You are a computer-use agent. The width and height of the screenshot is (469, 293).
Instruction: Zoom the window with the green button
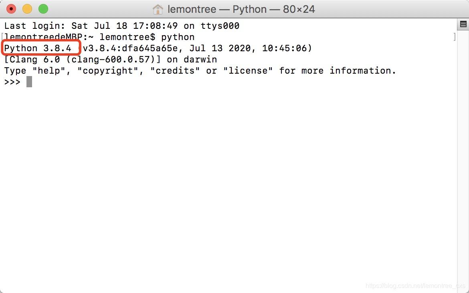click(x=43, y=9)
